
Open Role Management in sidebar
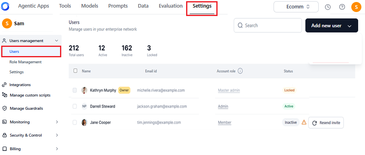(x=25, y=62)
